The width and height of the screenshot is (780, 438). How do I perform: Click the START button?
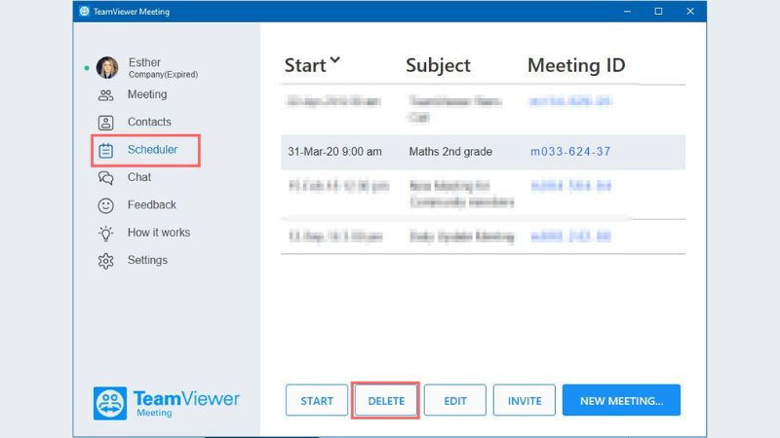(316, 400)
